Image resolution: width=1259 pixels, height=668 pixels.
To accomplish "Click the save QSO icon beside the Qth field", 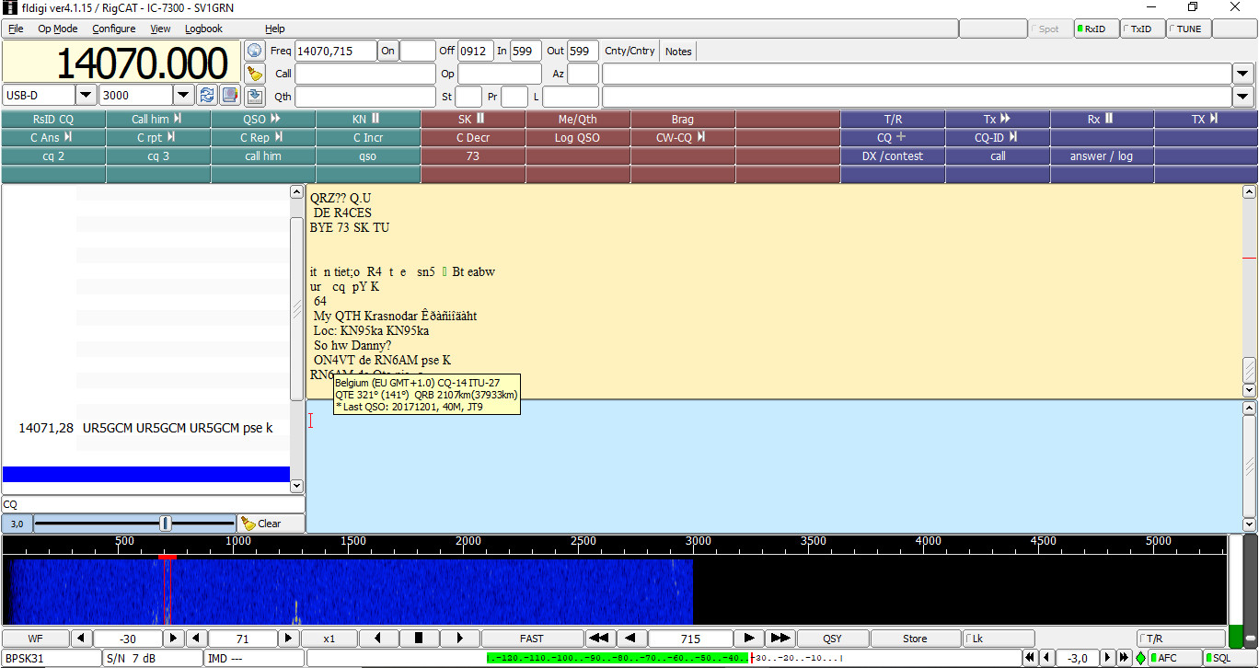I will [255, 96].
